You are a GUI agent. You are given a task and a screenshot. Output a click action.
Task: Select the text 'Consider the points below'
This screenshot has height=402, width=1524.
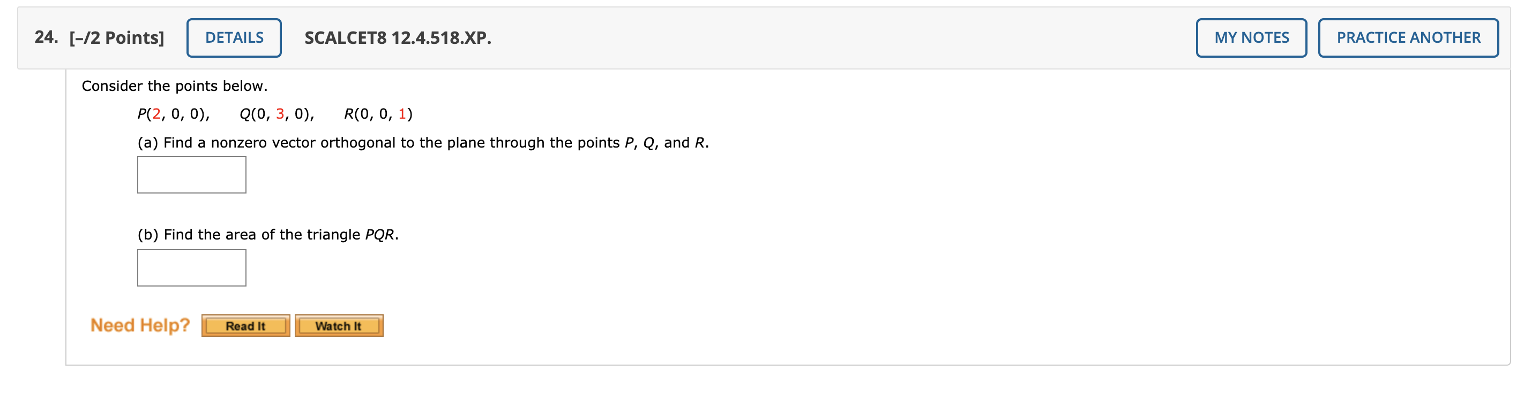coord(175,85)
